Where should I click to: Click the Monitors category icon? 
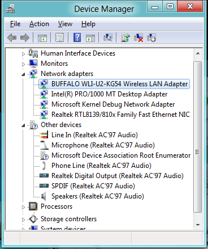(x=33, y=64)
